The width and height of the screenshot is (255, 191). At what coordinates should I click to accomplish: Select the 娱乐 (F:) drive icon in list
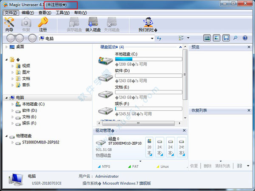click(x=105, y=111)
